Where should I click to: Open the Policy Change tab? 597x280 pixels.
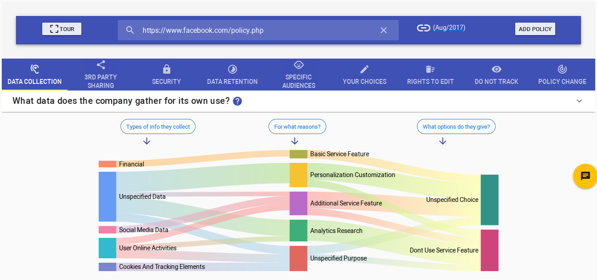562,75
